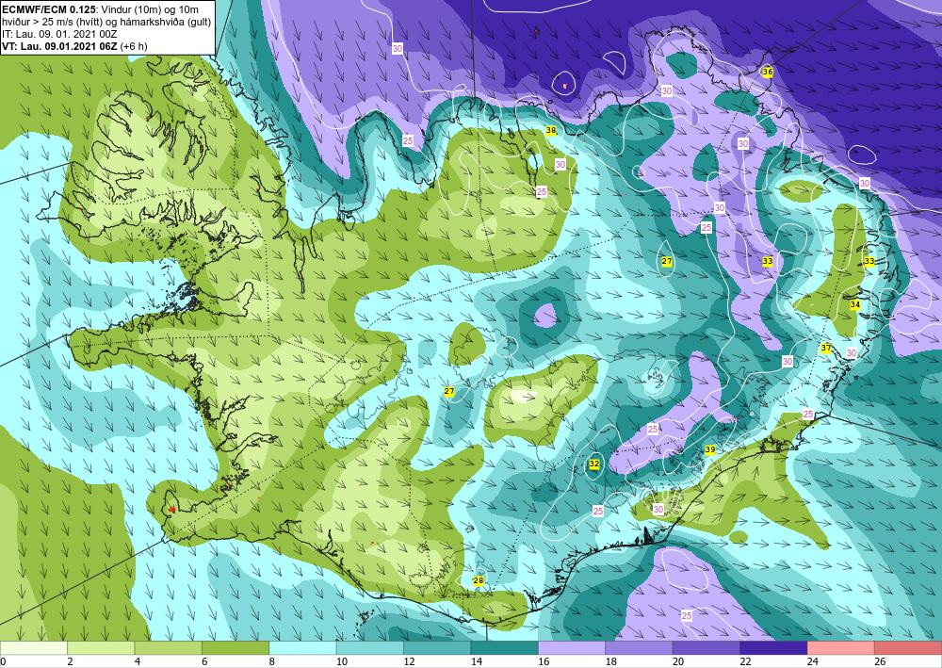The image size is (942, 668).
Task: Pick the 10–12 m/s turquoise legend swatch
Action: click(370, 647)
